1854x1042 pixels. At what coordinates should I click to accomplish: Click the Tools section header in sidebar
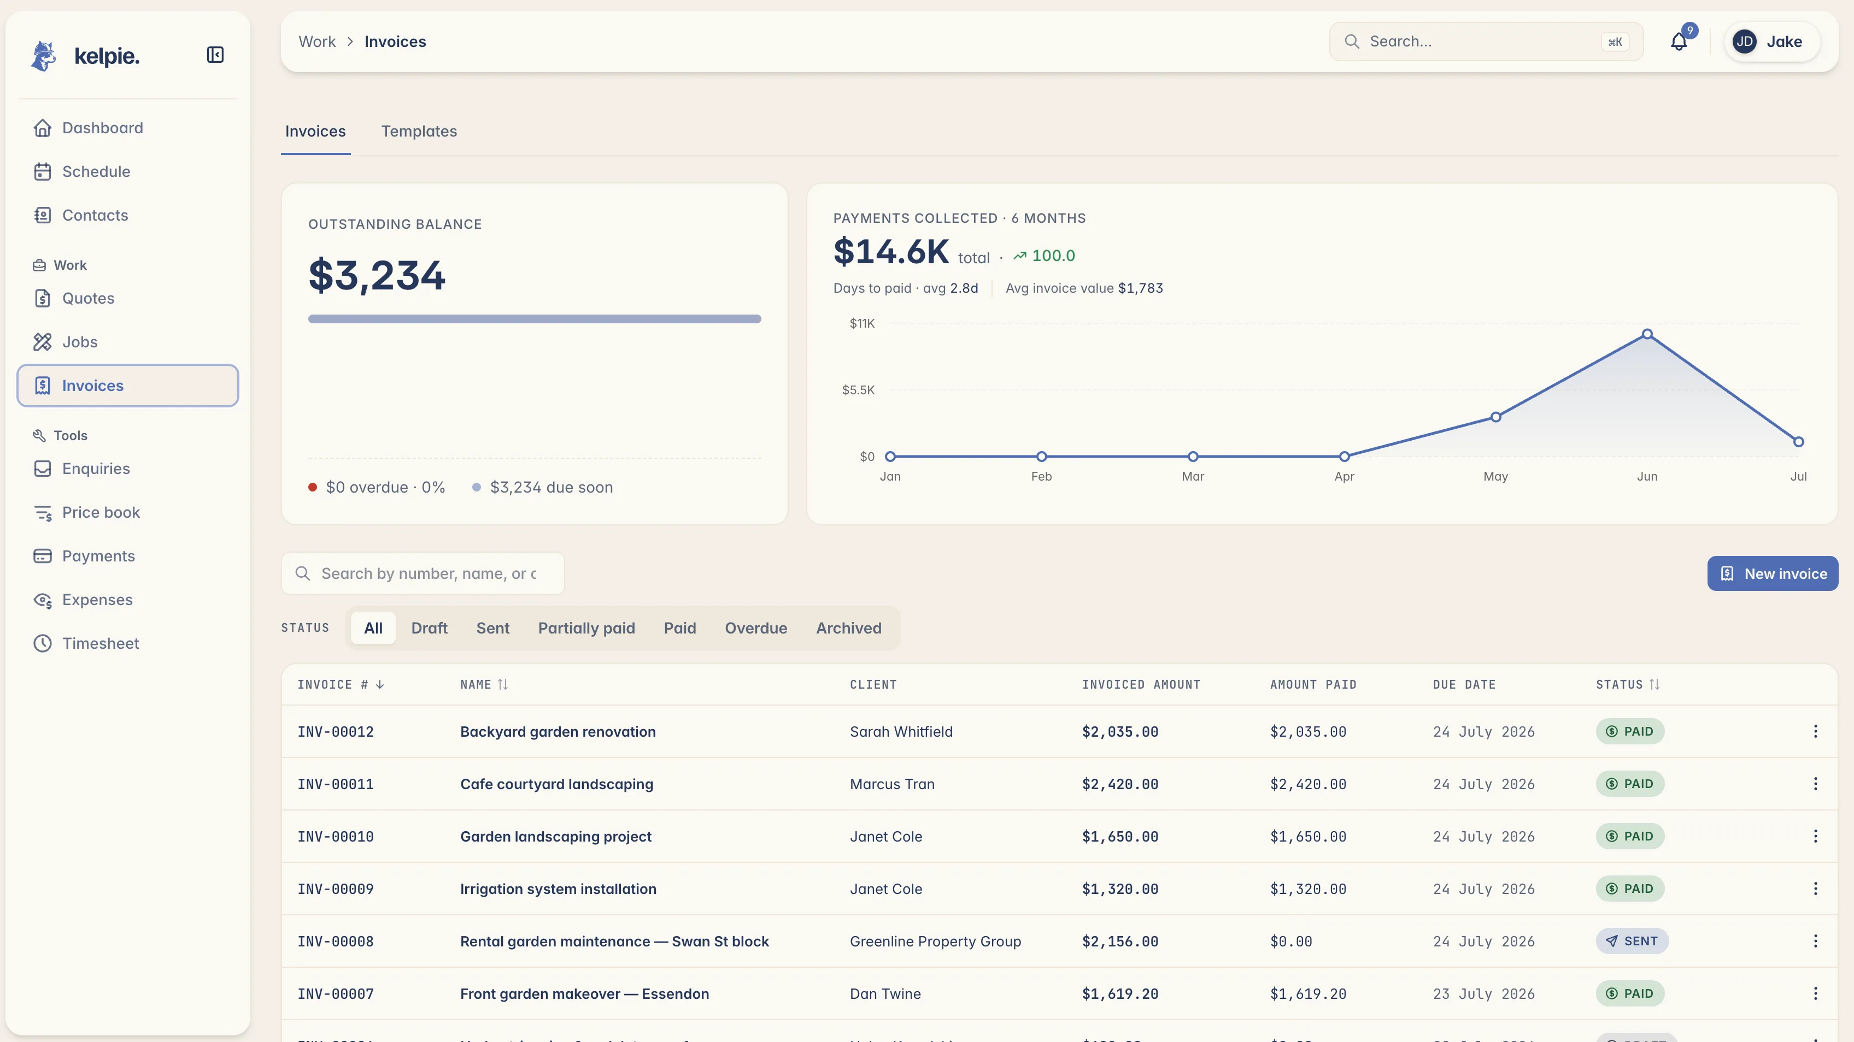61,436
